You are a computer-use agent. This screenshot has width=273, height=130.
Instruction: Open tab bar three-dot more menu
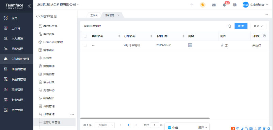click(266, 14)
